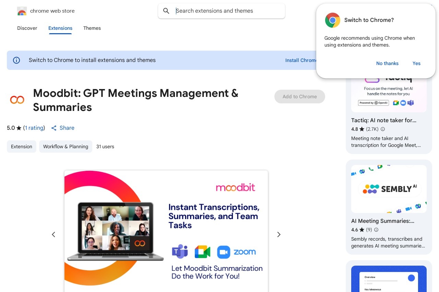Open AI Meeting Summaries title

(383, 221)
